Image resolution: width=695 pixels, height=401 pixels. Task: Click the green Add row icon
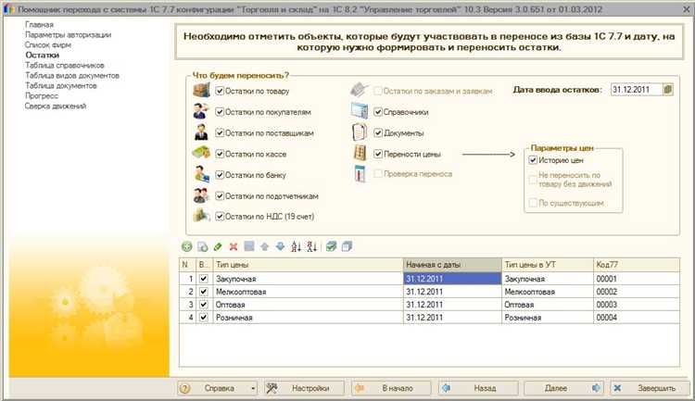coord(186,246)
